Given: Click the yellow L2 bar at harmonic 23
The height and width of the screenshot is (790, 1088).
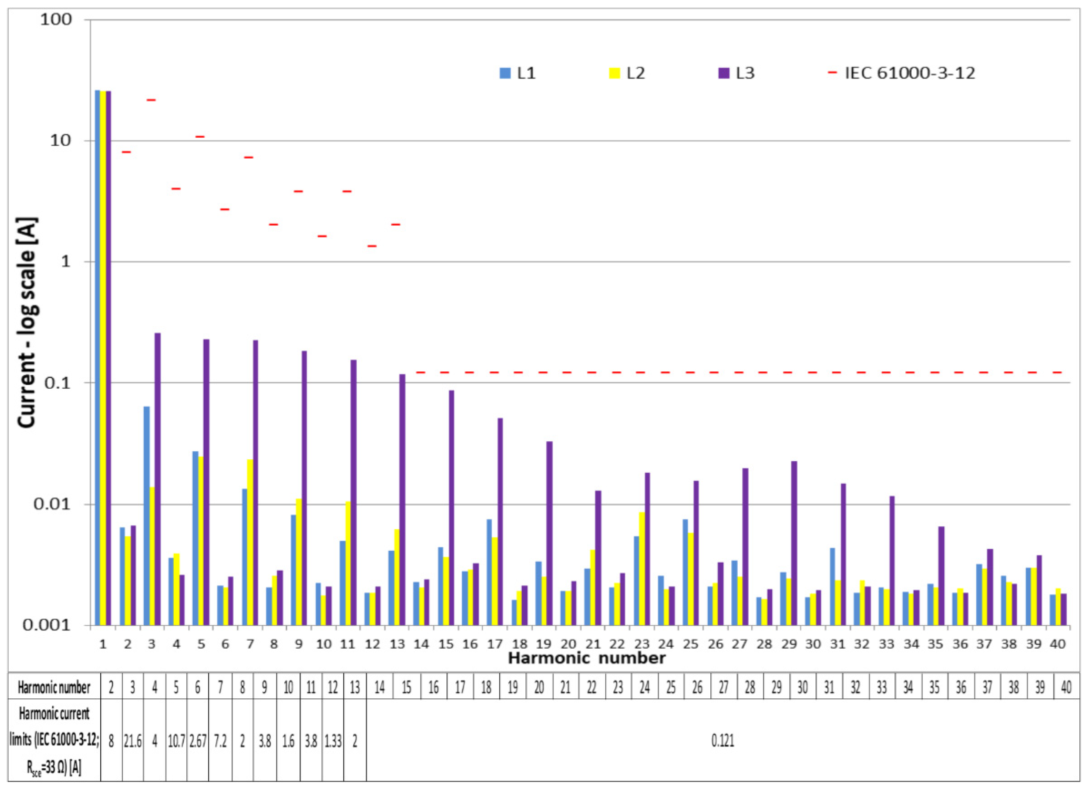Looking at the screenshot, I should tap(641, 569).
